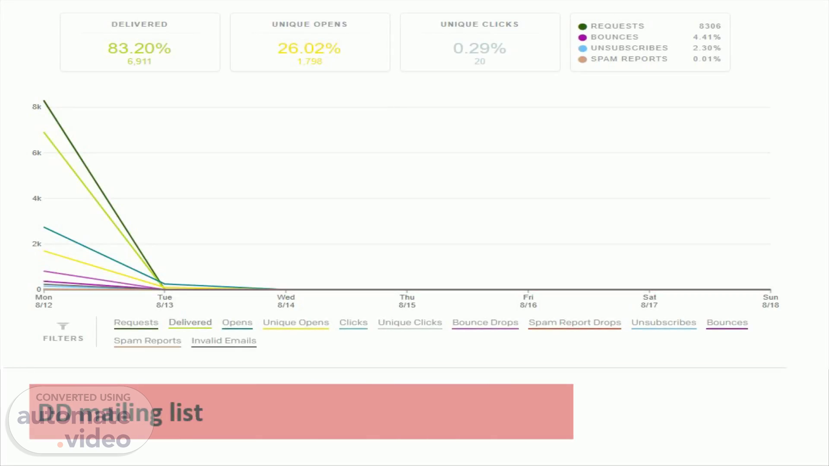
Task: Toggle the Requests series filter
Action: (x=136, y=323)
